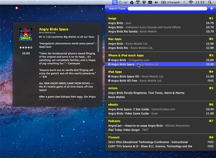Select iPhone app Angry Birds by Clickgamer.com
The image size is (216, 158).
pos(161,60)
